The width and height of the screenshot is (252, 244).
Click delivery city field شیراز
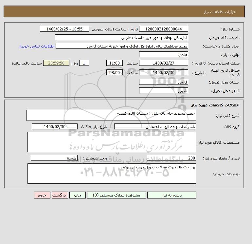(163, 90)
